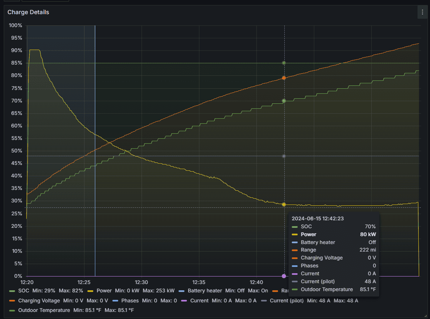This screenshot has height=319, width=430.
Task: Click the blue vertical marker line at 12:26
Action: pos(95,151)
